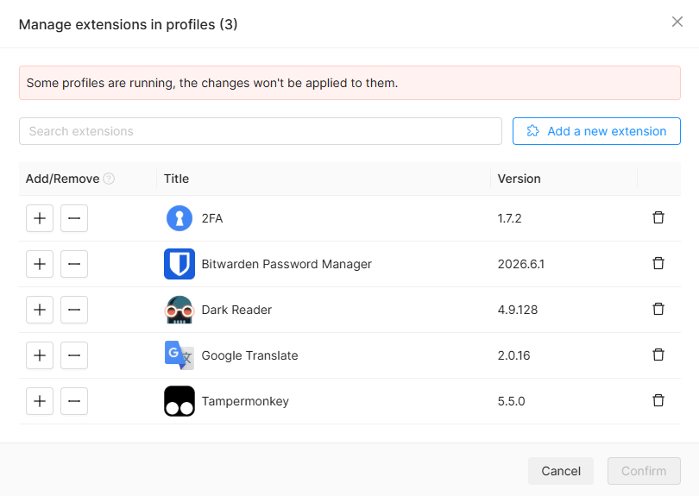
Task: Cancel the extension changes
Action: (561, 471)
